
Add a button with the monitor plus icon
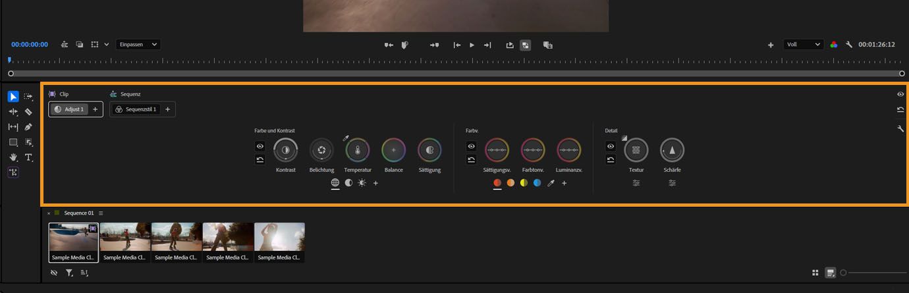pyautogui.click(x=771, y=45)
